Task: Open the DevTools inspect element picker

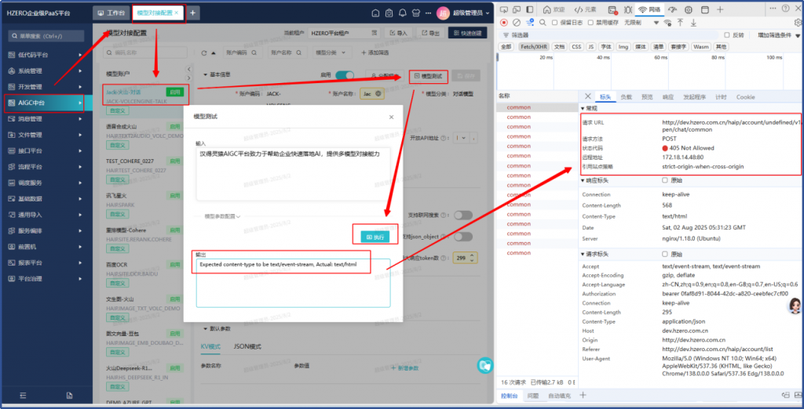Action: pos(503,9)
